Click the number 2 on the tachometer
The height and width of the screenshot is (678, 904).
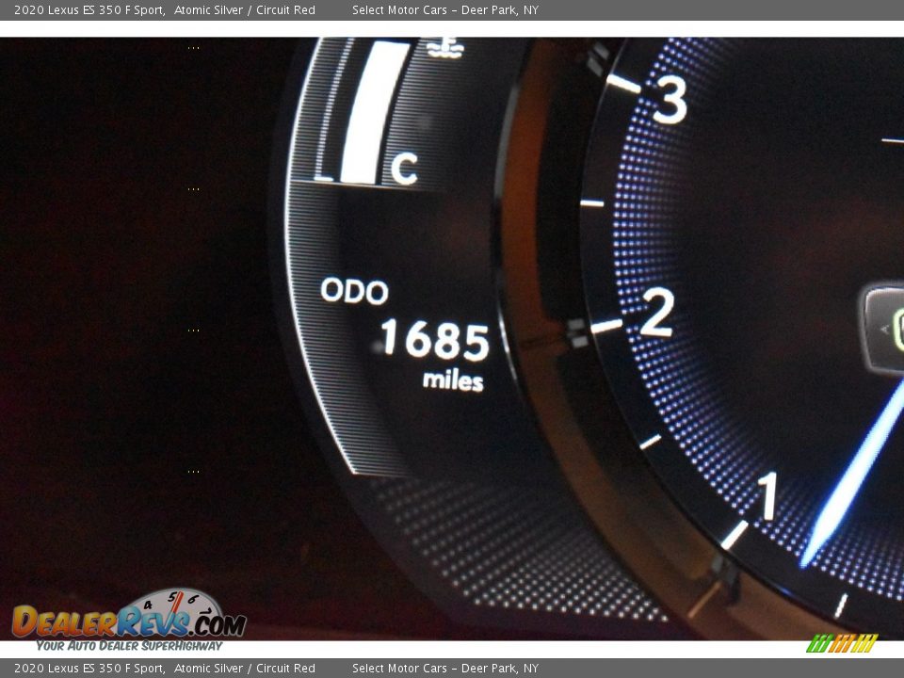click(659, 311)
